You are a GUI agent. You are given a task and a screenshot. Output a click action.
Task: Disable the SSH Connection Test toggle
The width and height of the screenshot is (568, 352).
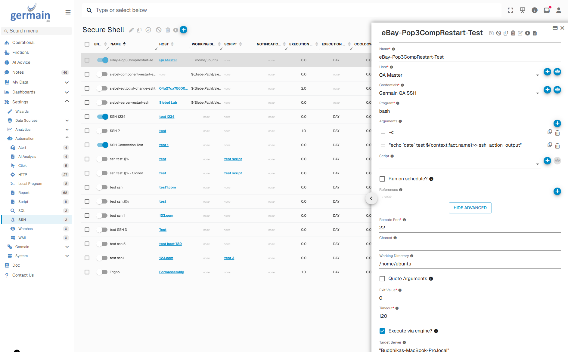click(103, 145)
